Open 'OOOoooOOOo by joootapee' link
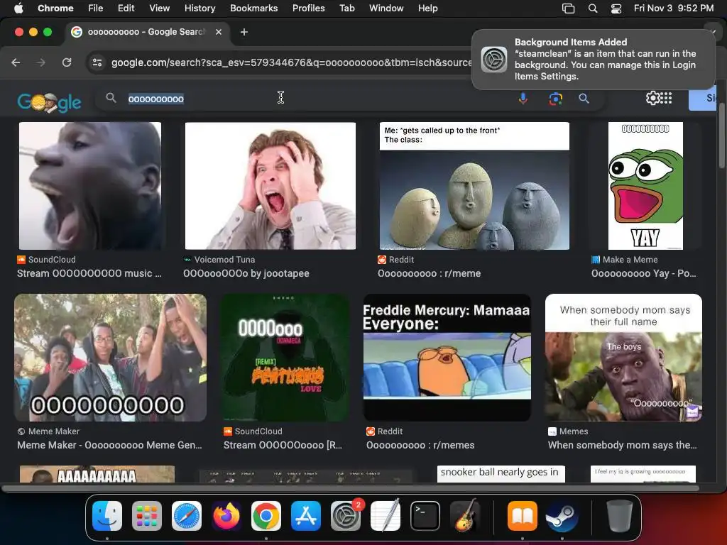This screenshot has height=545, width=727. tap(246, 273)
